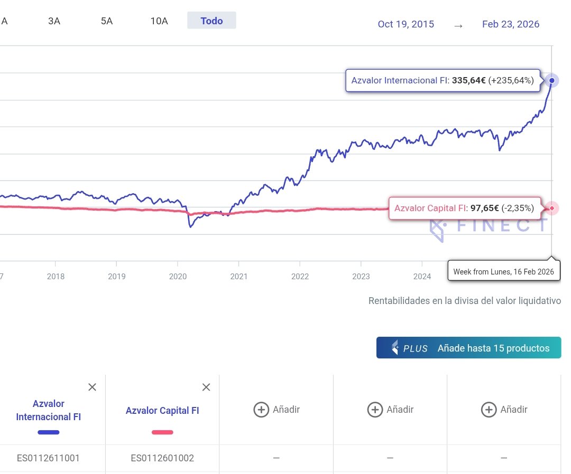
Task: Click the third Añadir plus icon
Action: (489, 410)
